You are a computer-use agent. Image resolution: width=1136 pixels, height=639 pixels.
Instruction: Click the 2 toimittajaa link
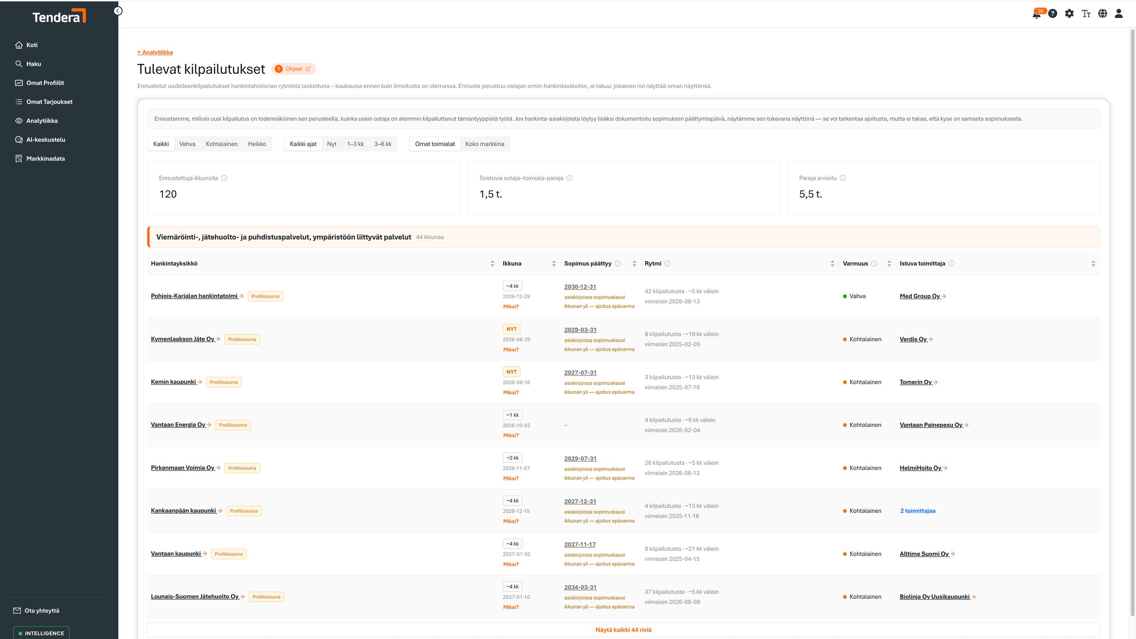click(x=918, y=511)
